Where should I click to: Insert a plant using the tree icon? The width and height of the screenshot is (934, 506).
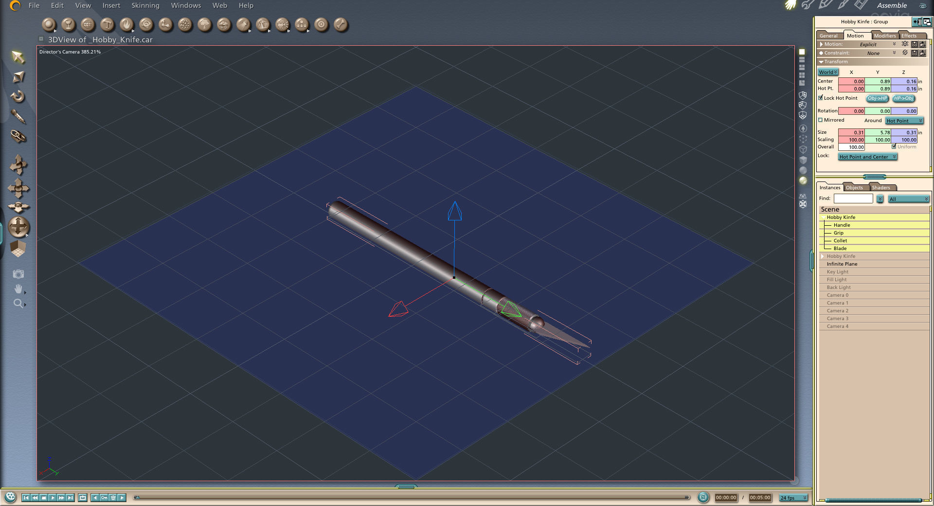[x=204, y=24]
